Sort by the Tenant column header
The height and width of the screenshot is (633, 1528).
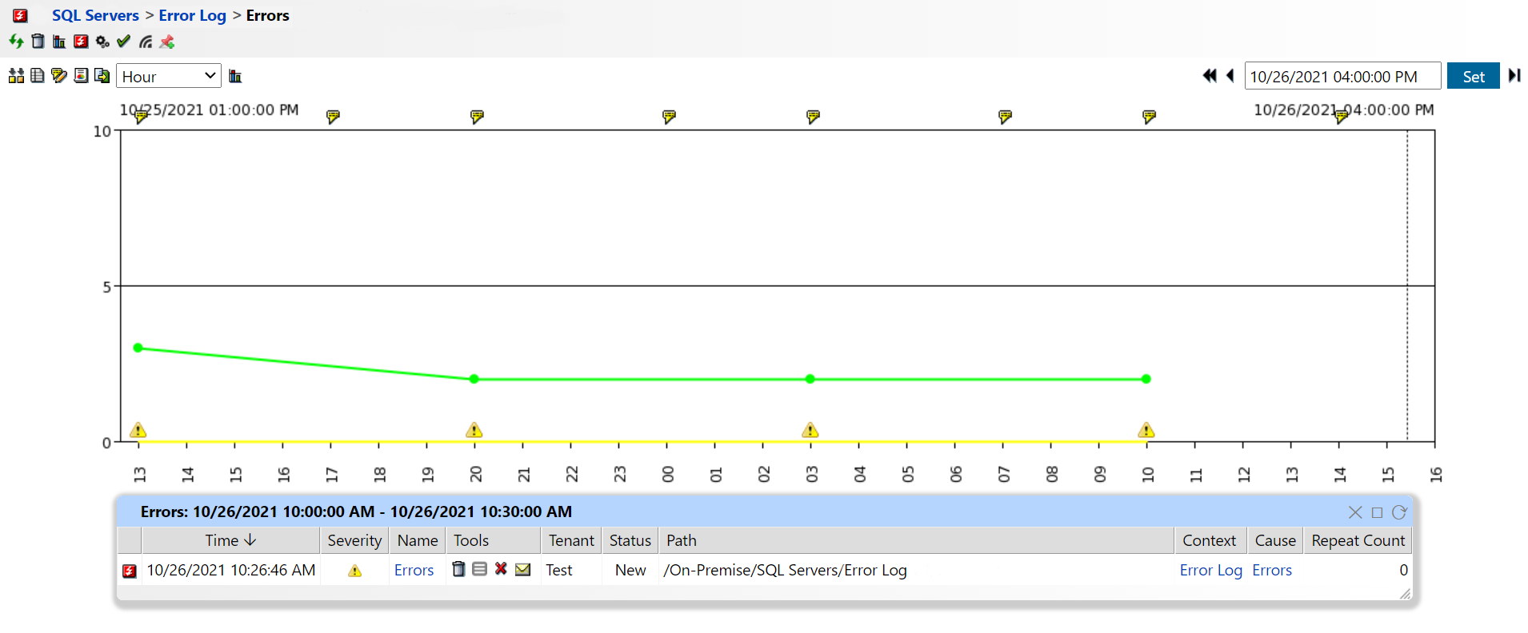point(571,540)
